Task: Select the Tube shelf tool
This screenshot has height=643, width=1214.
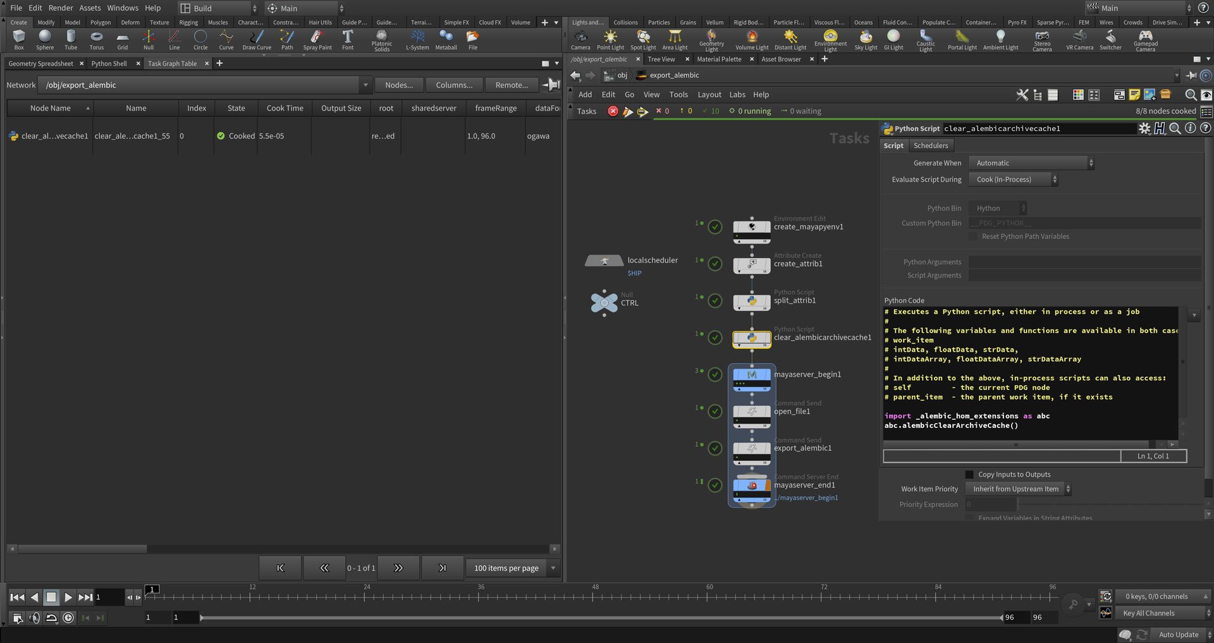Action: pyautogui.click(x=71, y=40)
